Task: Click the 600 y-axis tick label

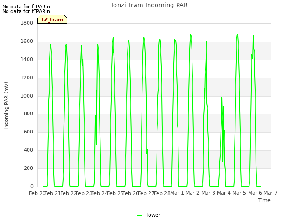Action: click(x=28, y=132)
